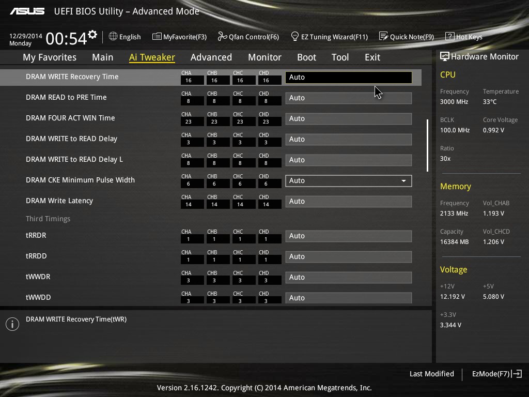Click DRAM Write Latency Auto field
Image resolution: width=529 pixels, height=397 pixels.
[x=349, y=201]
